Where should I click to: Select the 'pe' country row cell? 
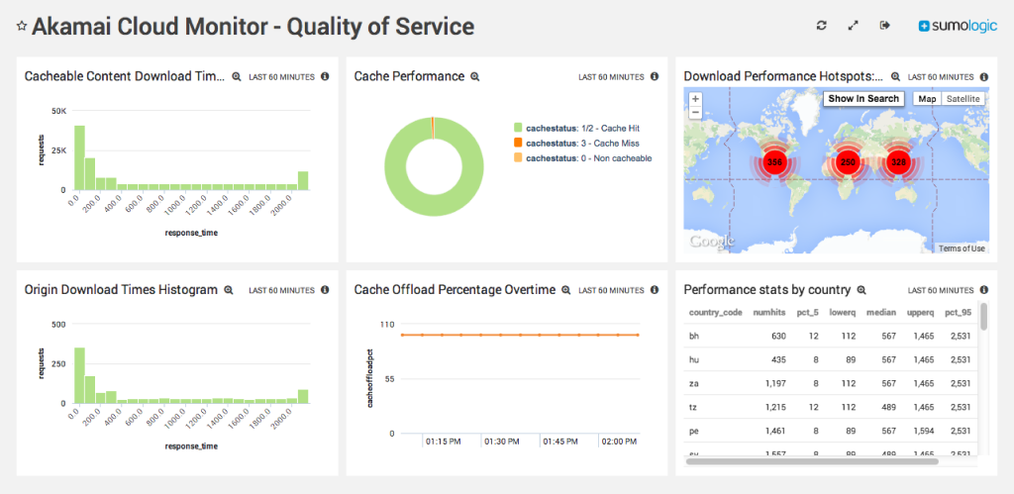pos(694,432)
